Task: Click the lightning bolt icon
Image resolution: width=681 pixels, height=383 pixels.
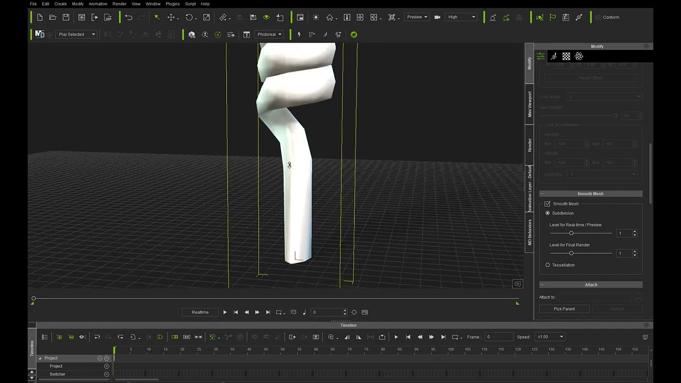Action: 299,35
